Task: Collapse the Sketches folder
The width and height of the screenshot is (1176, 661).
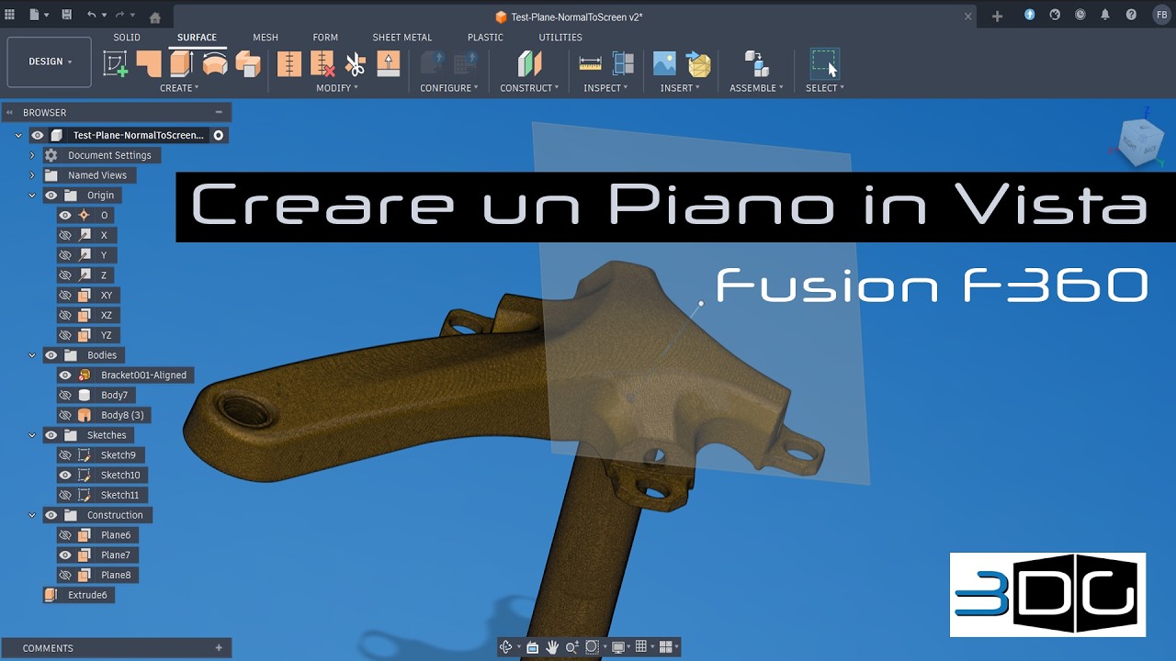Action: (x=32, y=435)
